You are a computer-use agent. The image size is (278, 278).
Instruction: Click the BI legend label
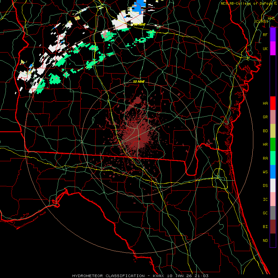click(x=265, y=227)
